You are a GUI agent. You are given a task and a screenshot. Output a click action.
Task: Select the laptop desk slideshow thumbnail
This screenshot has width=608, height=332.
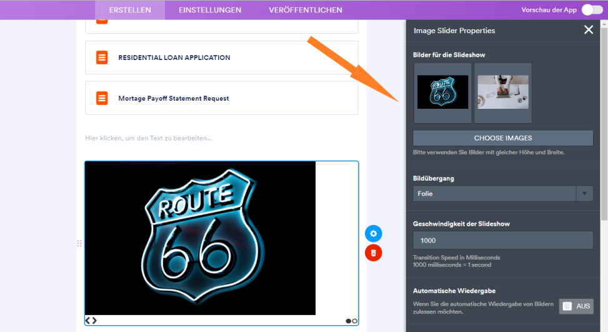coord(503,93)
